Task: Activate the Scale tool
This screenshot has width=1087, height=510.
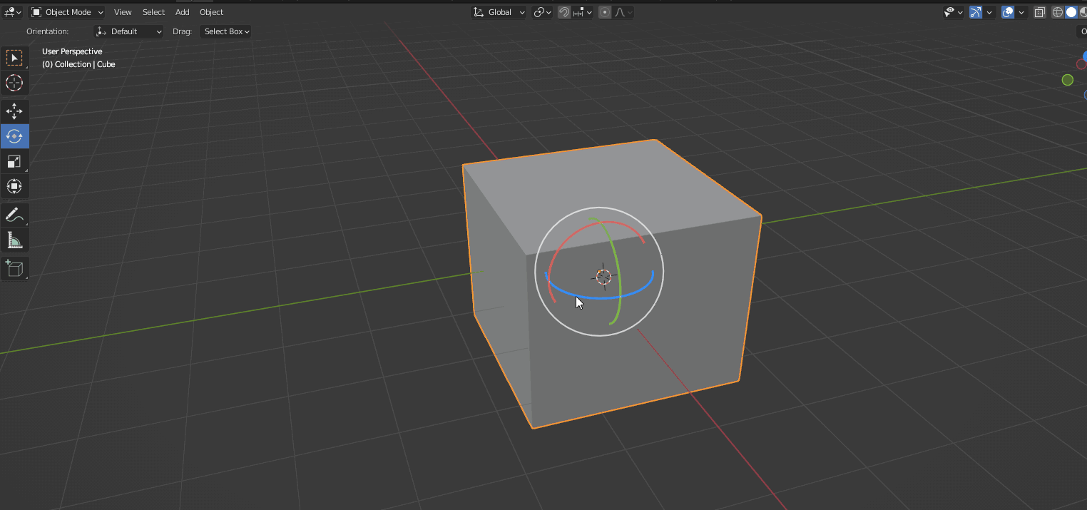Action: (x=14, y=161)
